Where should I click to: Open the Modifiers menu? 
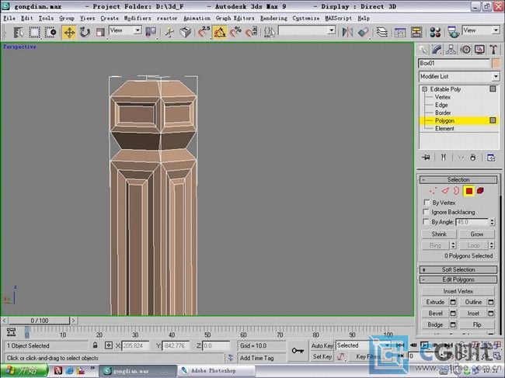click(x=138, y=19)
